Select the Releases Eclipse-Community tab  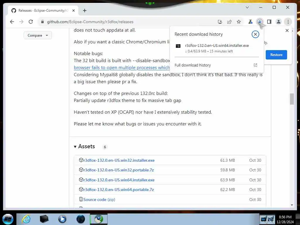[43, 11]
